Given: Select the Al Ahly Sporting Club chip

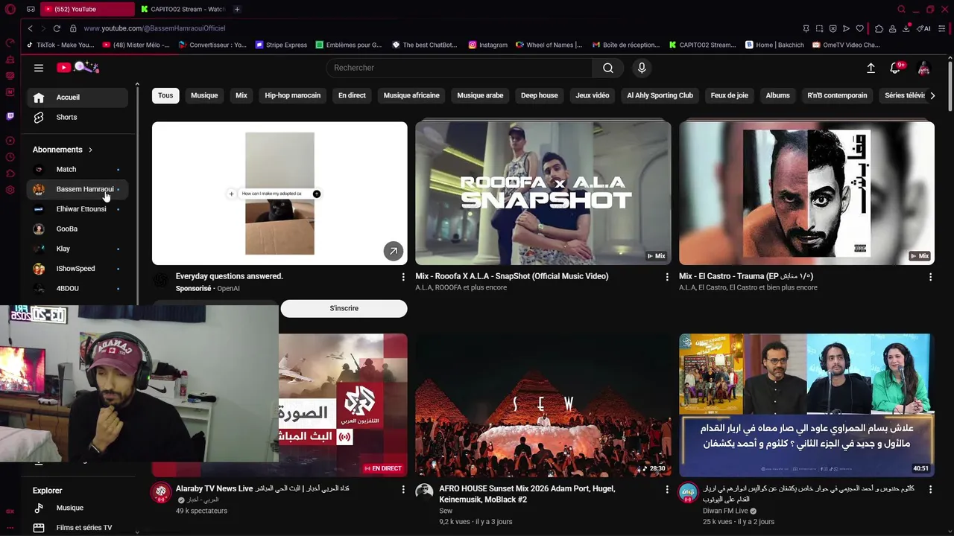Looking at the screenshot, I should click(x=660, y=95).
